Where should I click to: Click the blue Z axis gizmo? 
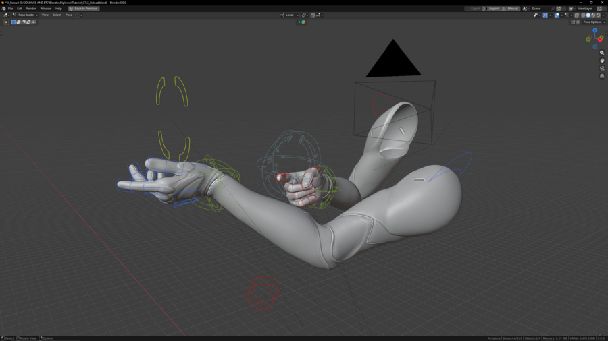[594, 30]
